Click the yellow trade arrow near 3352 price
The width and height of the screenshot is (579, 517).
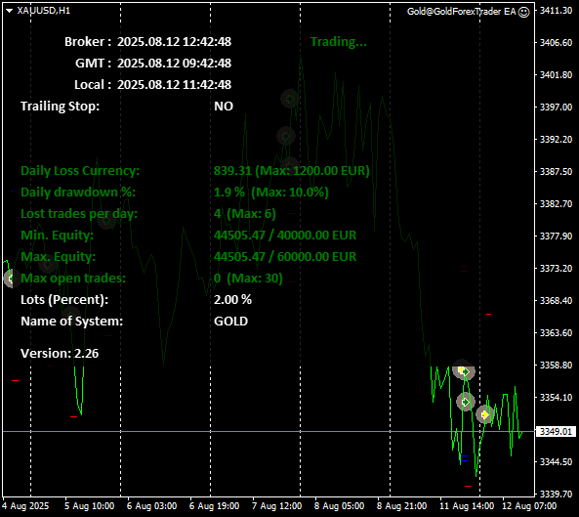point(485,414)
